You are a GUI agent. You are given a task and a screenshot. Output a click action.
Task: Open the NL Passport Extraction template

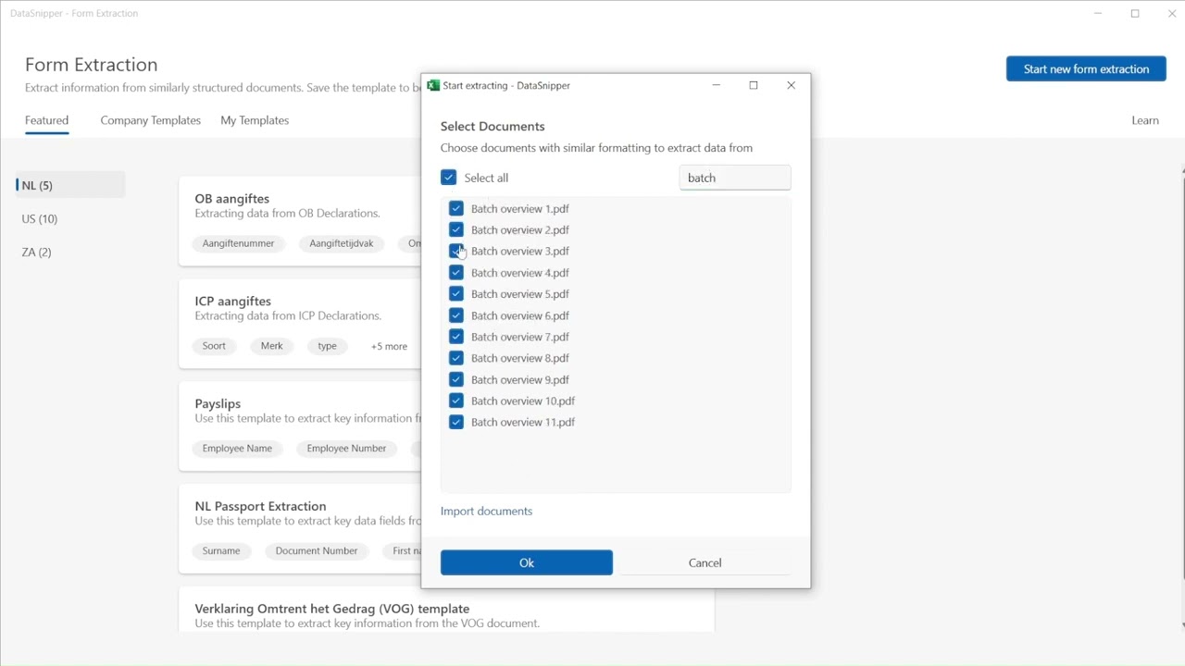300,529
